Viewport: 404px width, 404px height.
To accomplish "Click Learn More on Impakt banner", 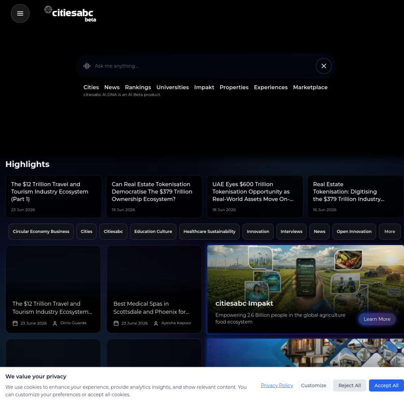I will [377, 319].
